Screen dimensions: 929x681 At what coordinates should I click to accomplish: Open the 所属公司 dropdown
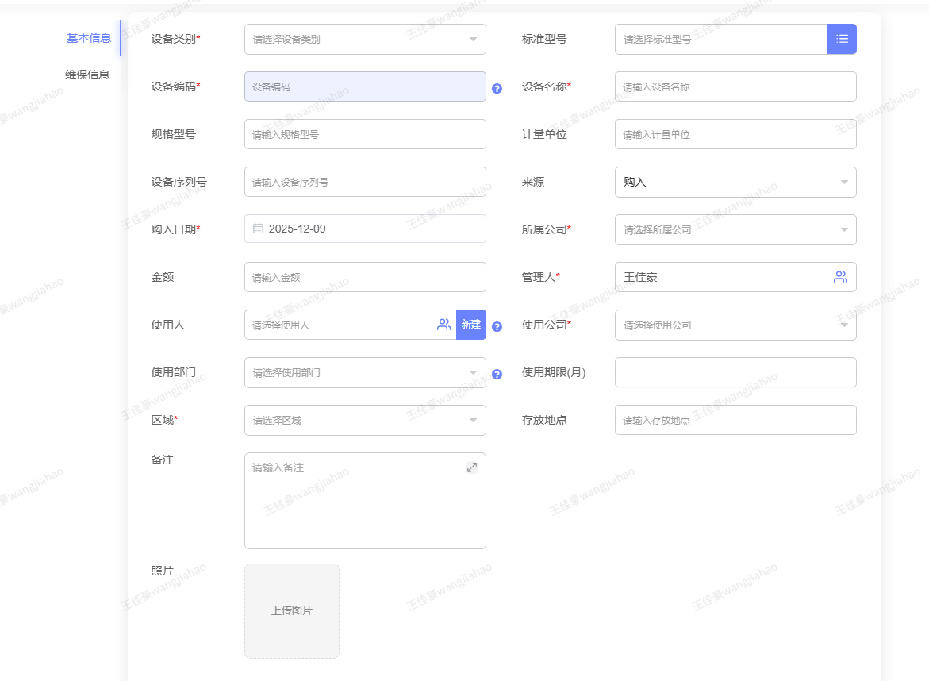click(x=735, y=229)
